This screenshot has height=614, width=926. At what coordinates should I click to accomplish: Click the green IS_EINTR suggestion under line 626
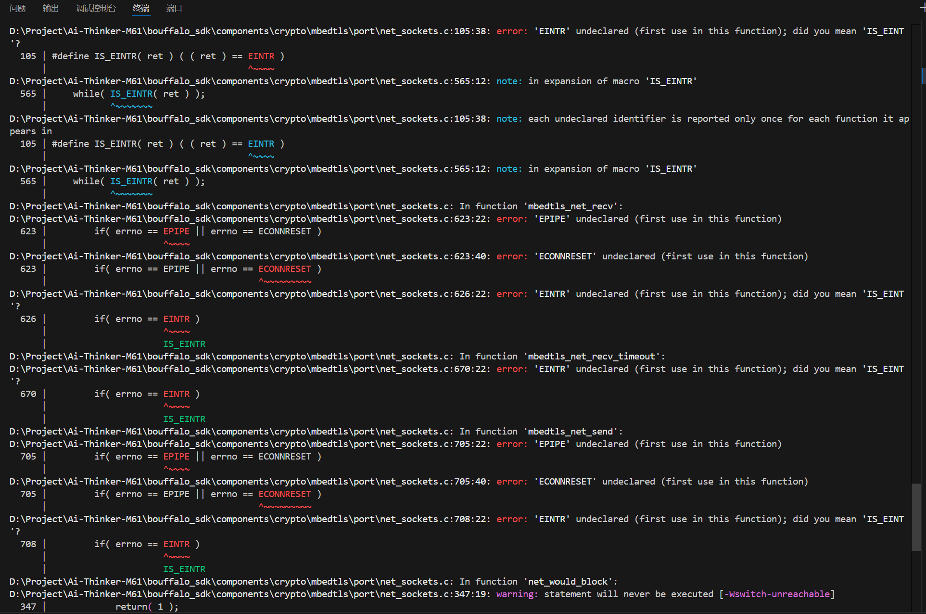(184, 344)
